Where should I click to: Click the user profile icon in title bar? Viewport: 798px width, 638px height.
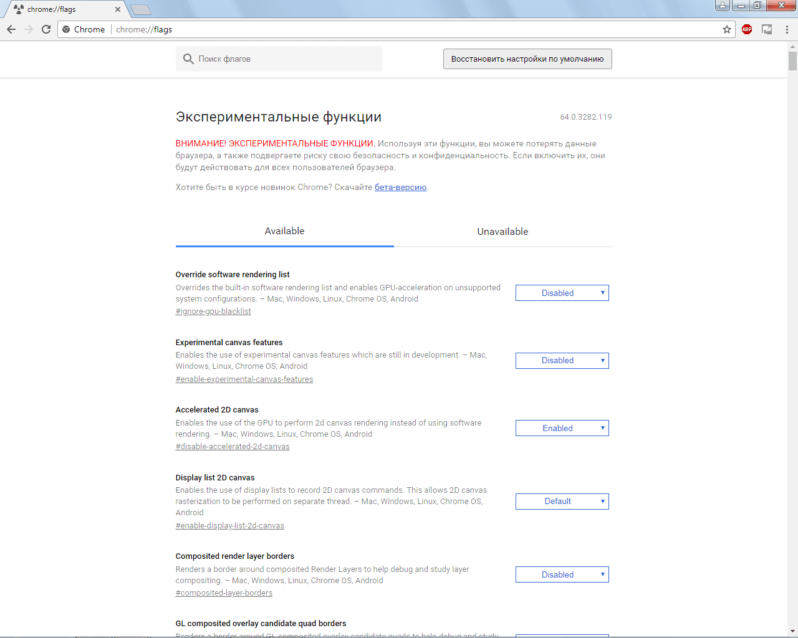pos(723,6)
